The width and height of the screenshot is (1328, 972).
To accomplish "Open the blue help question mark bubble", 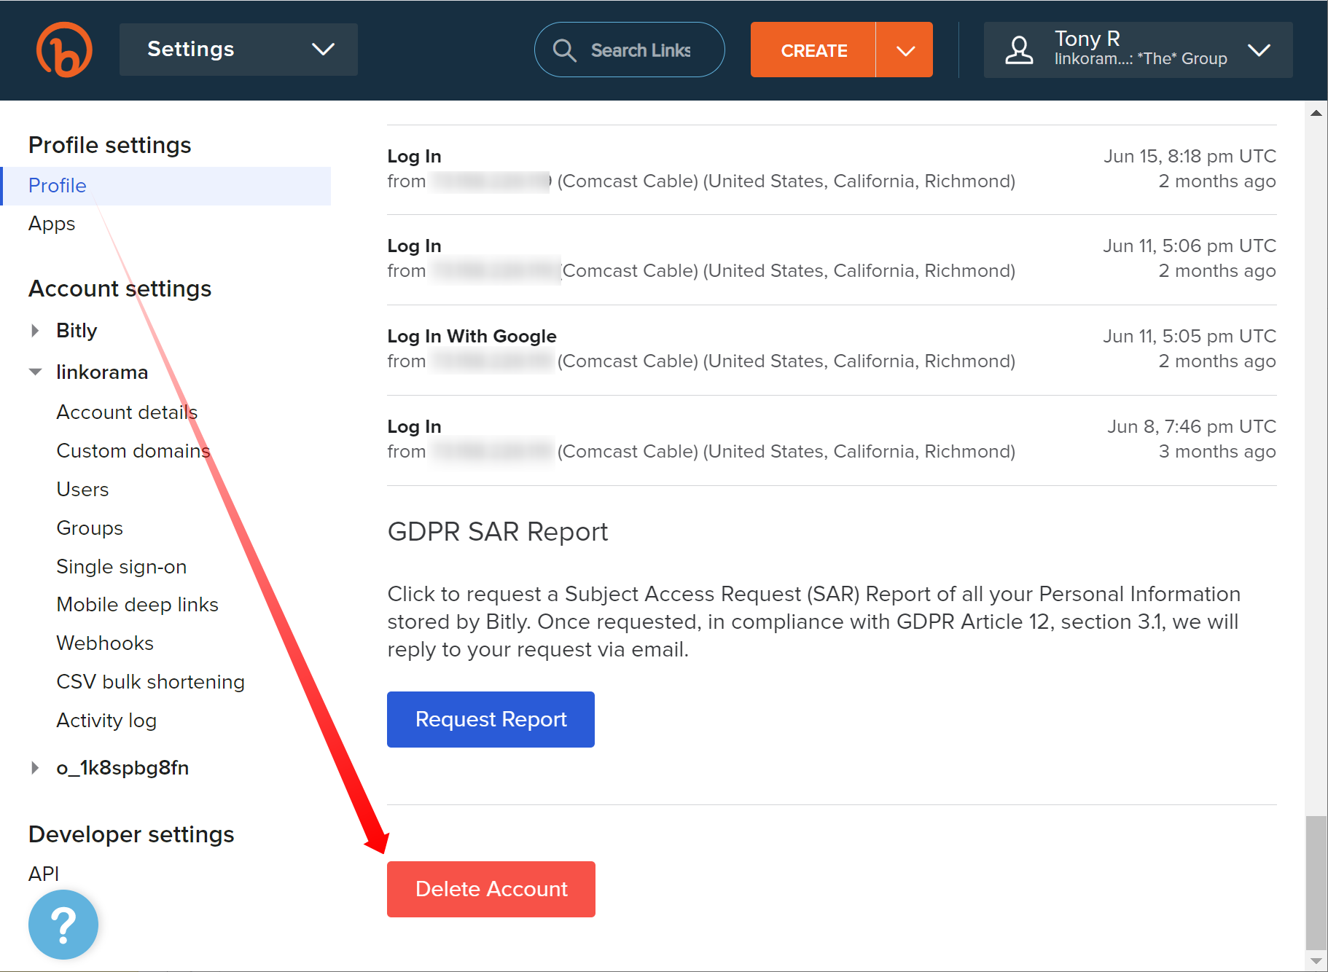I will [x=63, y=924].
